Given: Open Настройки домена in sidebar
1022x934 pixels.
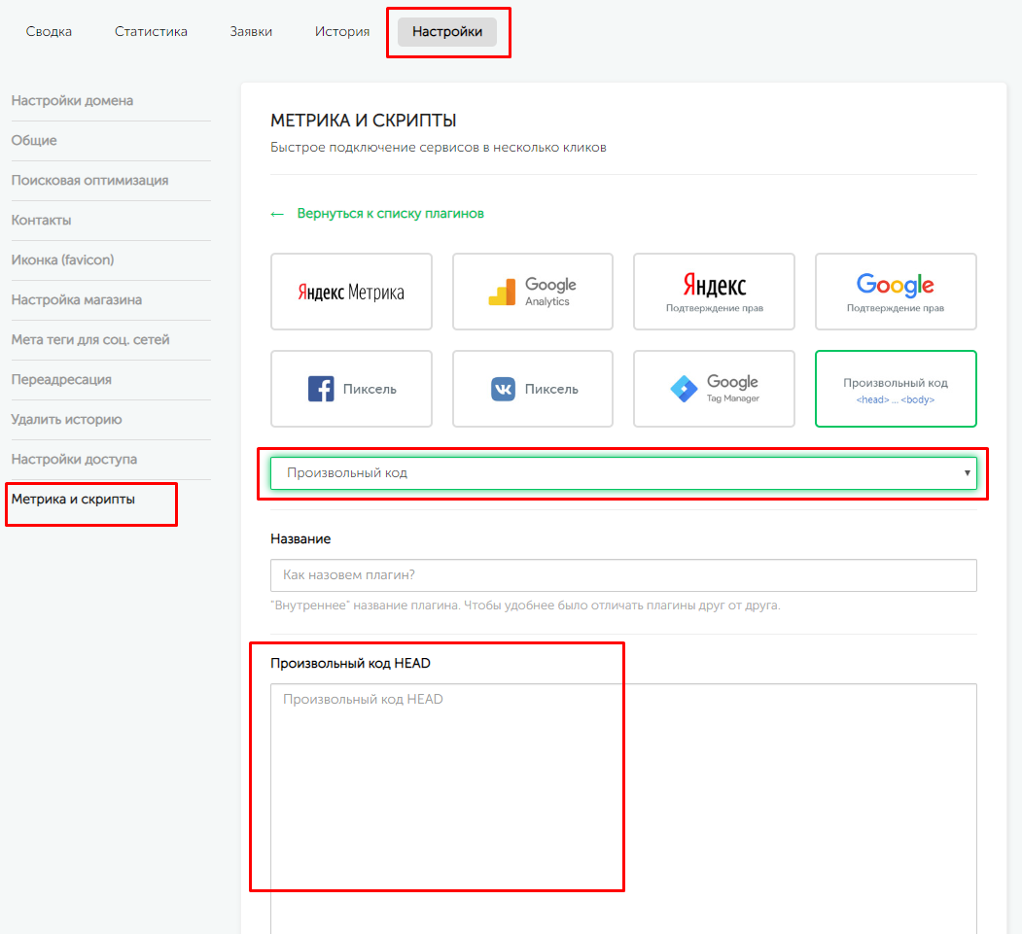Looking at the screenshot, I should point(72,101).
